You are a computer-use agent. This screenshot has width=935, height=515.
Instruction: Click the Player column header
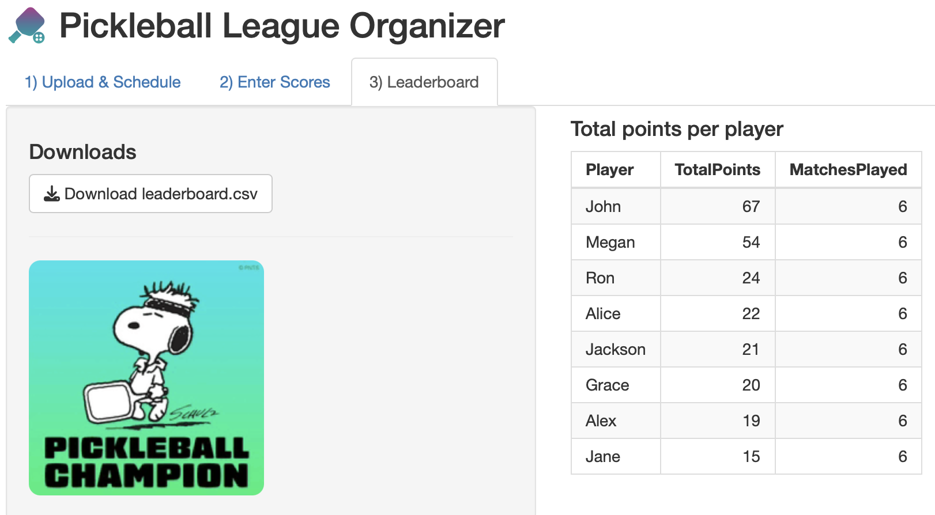click(610, 169)
